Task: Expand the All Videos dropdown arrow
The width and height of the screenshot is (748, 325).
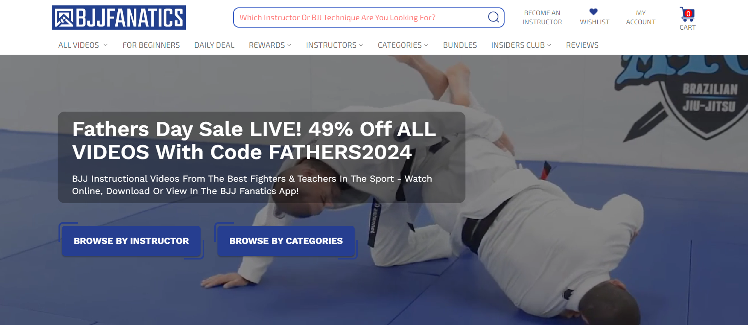Action: coord(105,45)
